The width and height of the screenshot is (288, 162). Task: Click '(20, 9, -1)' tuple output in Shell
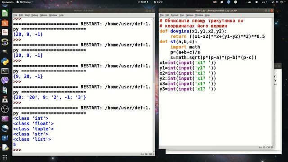tap(28, 34)
